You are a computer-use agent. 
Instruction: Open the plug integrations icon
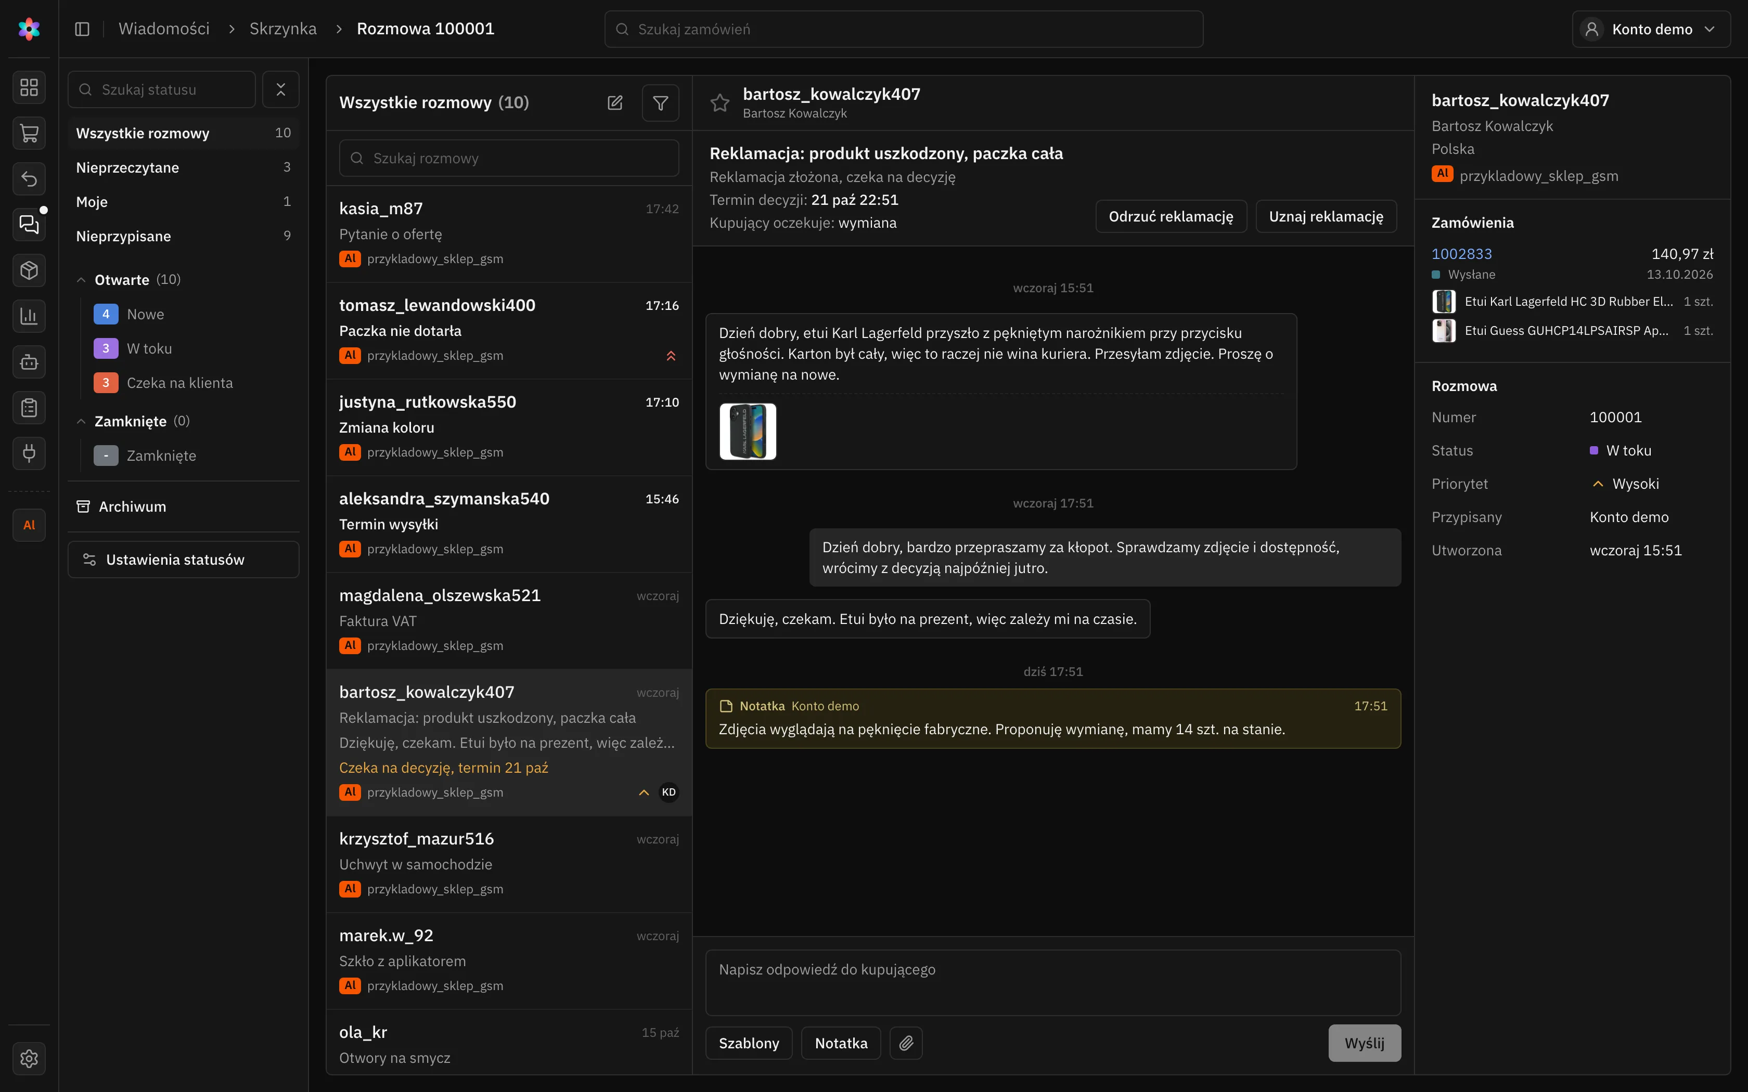click(29, 453)
